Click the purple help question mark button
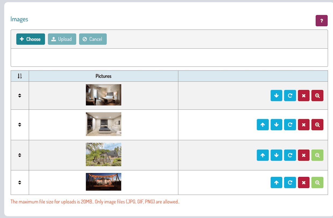 [x=321, y=21]
